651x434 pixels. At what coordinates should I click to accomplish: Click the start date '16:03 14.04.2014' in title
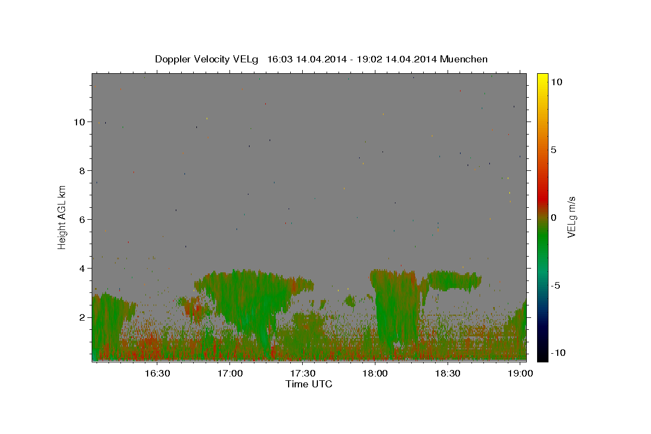coord(306,59)
